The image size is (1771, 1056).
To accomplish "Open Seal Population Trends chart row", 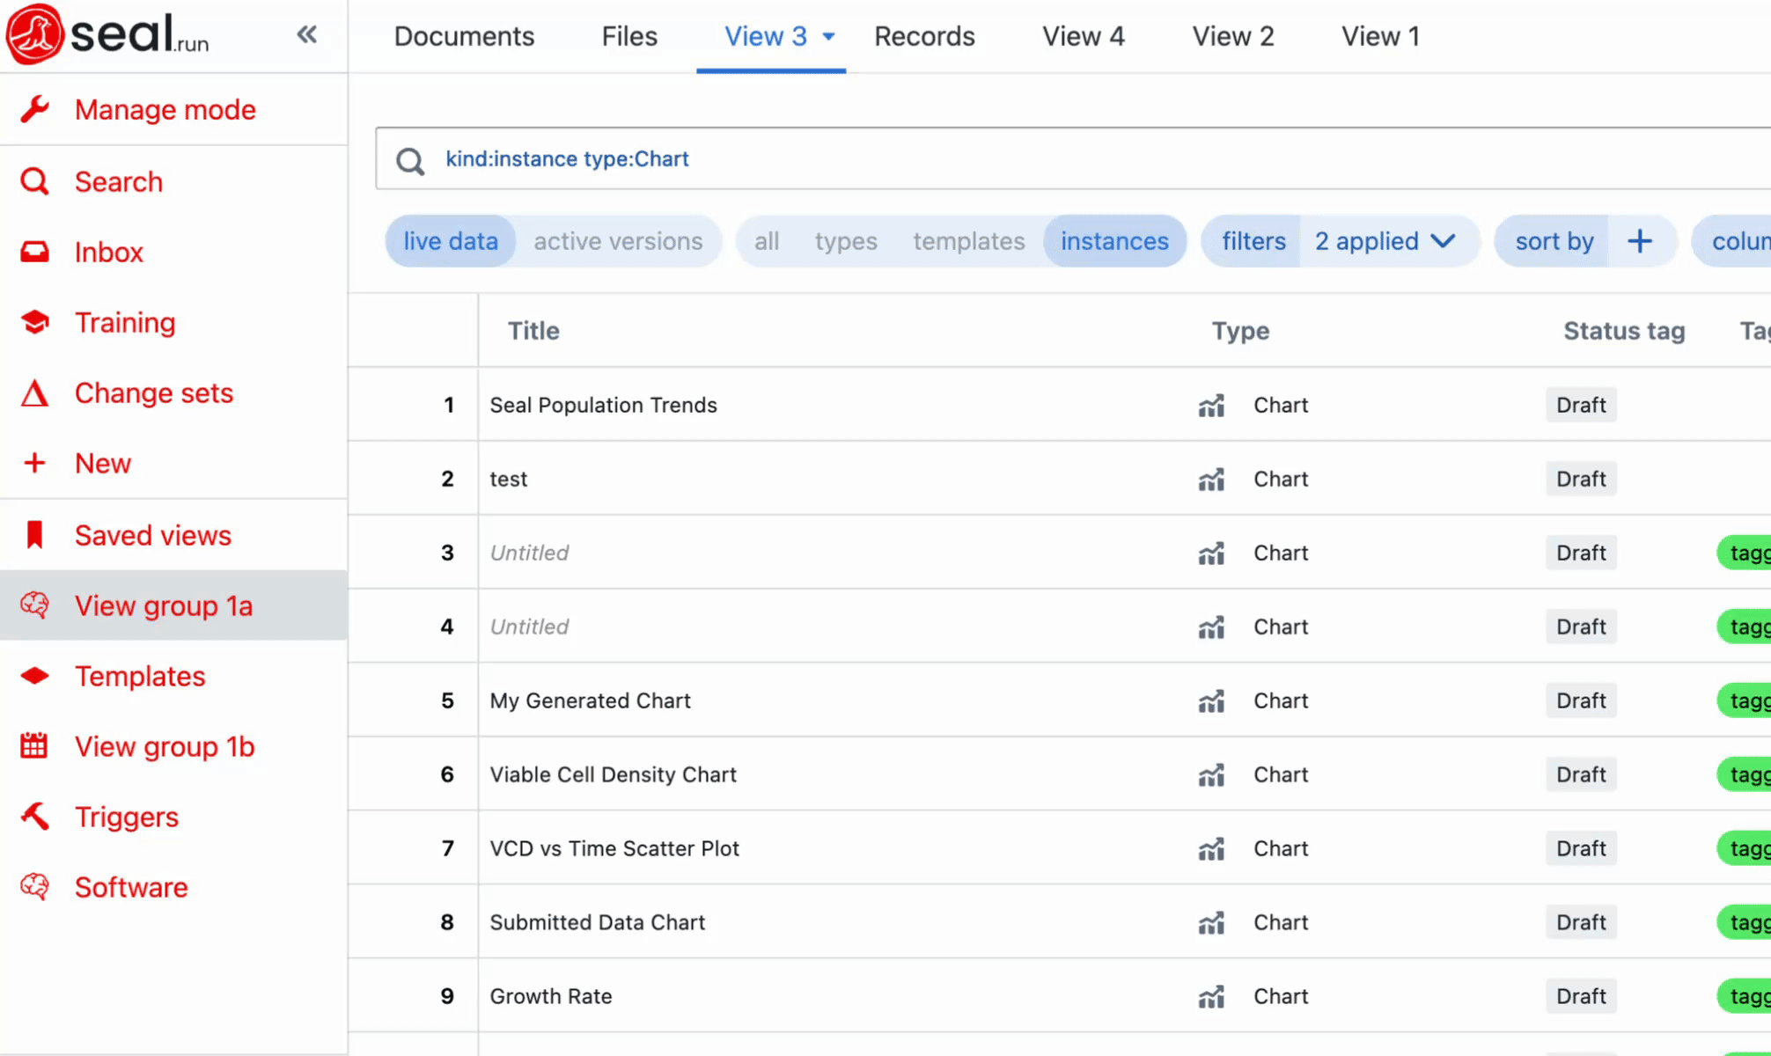I will [x=604, y=405].
